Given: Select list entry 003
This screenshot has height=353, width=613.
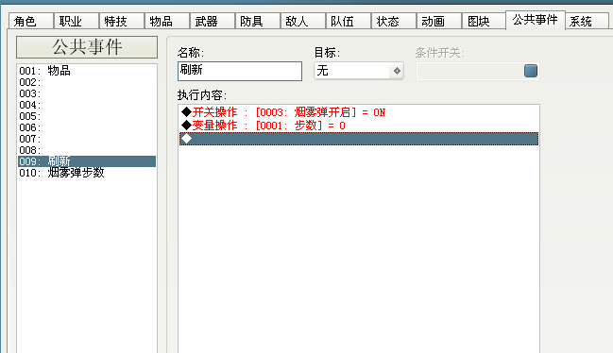Looking at the screenshot, I should pos(87,93).
